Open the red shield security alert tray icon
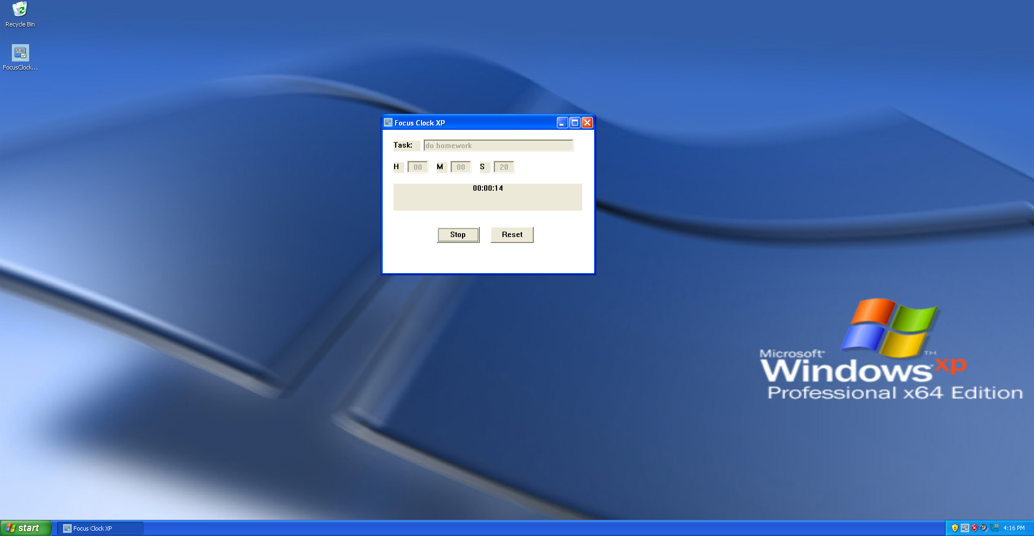Screen dimensions: 1034x536 974,528
